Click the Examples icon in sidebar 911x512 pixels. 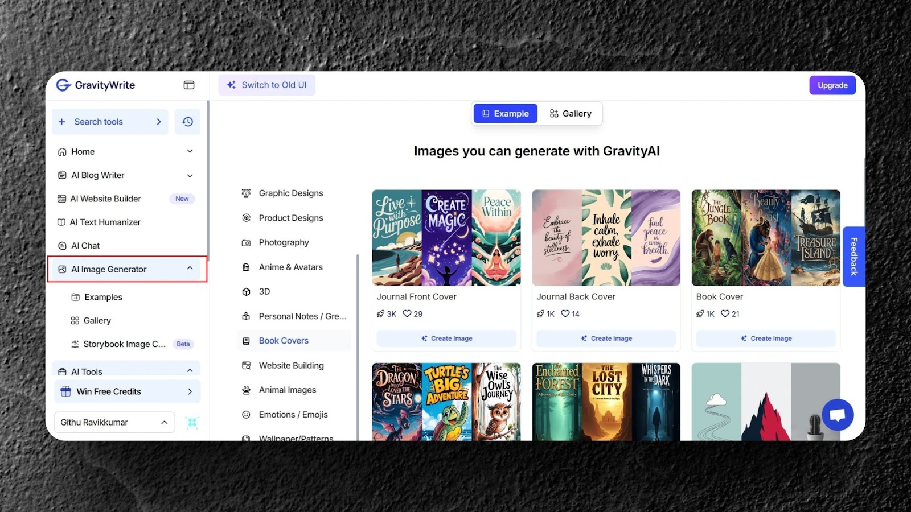[75, 297]
